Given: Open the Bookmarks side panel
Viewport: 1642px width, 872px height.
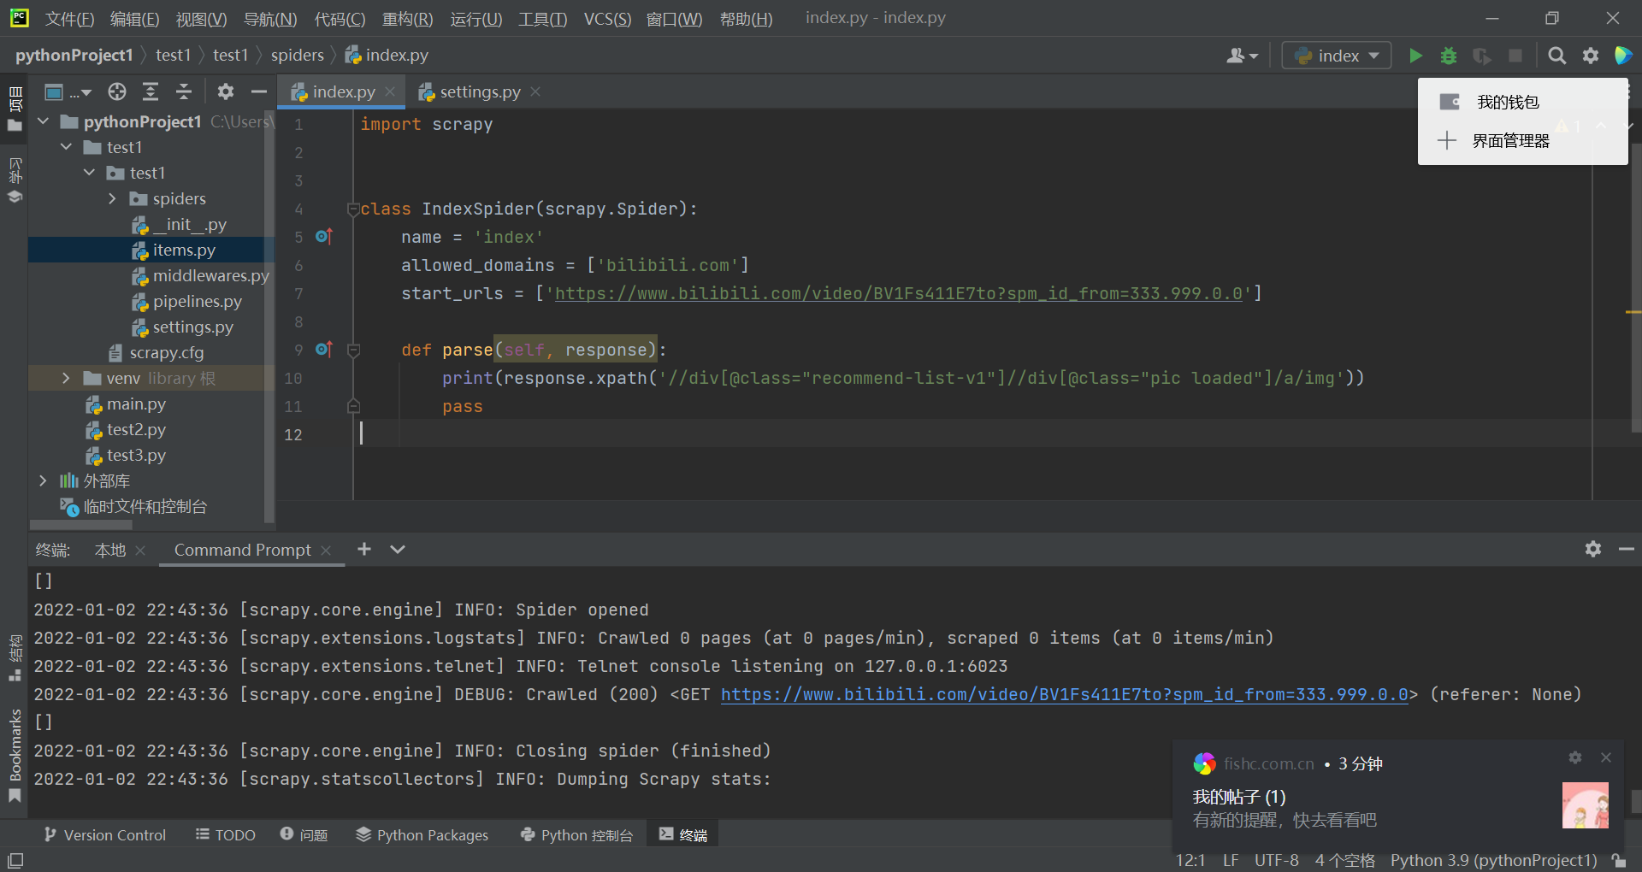Looking at the screenshot, I should pos(15,756).
